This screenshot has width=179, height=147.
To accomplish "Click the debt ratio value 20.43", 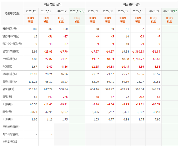I will point(33,74).
